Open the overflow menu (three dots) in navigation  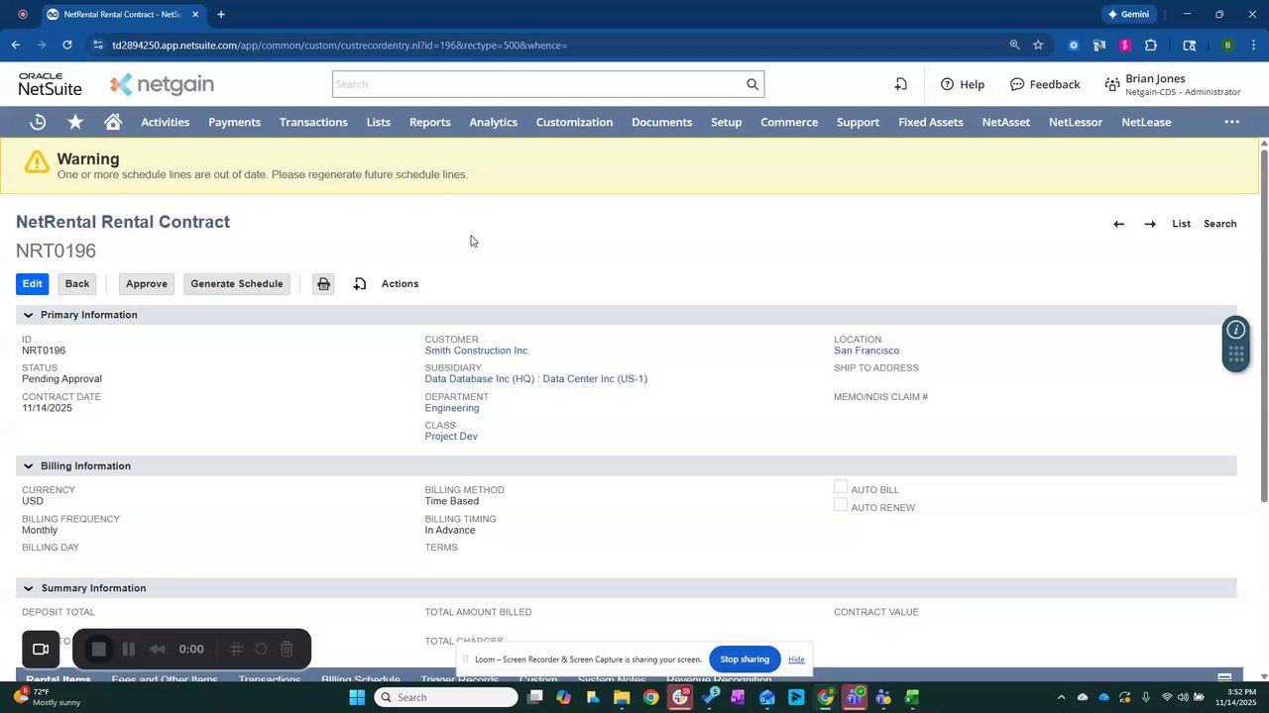(x=1232, y=122)
